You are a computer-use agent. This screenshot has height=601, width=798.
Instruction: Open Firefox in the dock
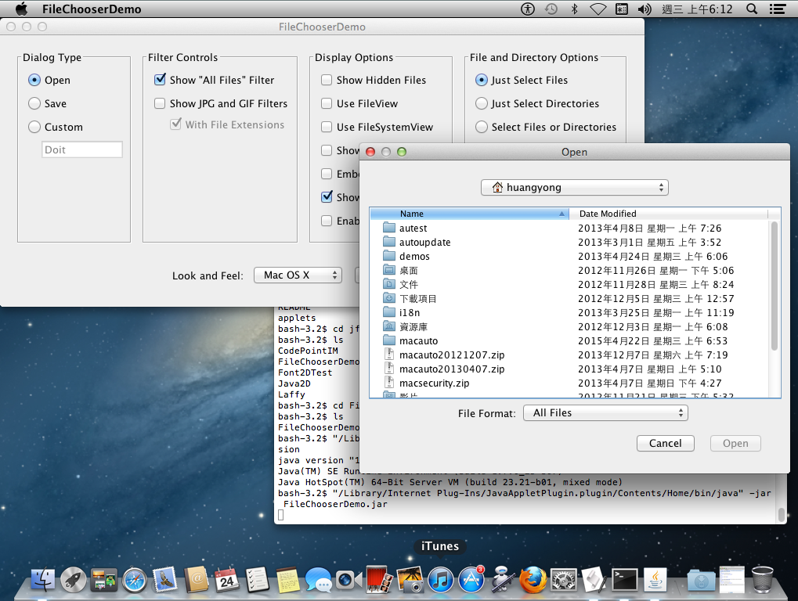[532, 580]
